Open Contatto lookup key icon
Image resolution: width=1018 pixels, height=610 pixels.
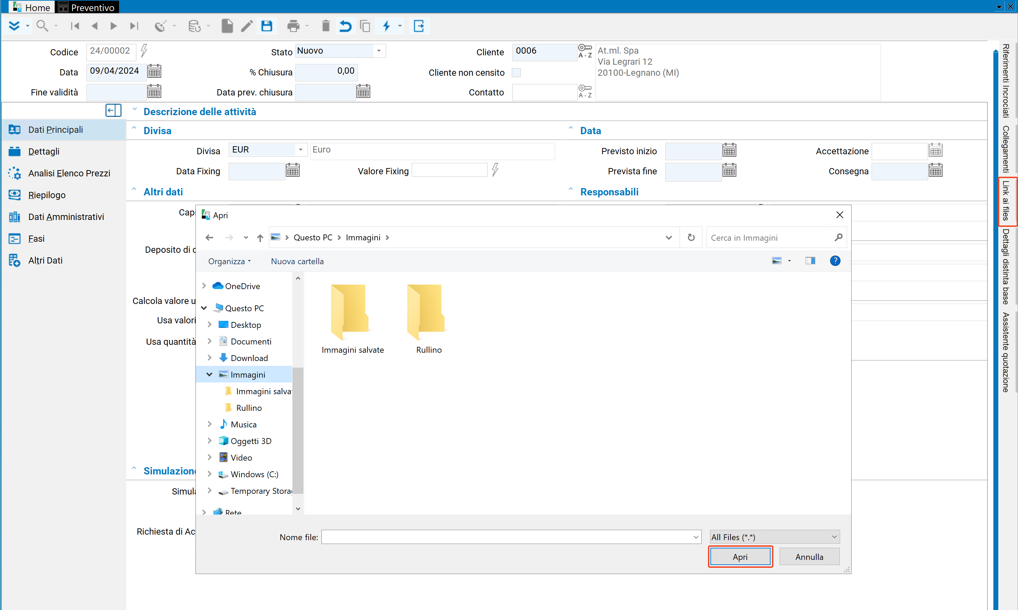pyautogui.click(x=585, y=91)
